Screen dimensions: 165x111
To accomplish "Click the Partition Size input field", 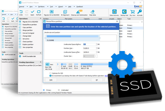I will [x=90, y=48].
